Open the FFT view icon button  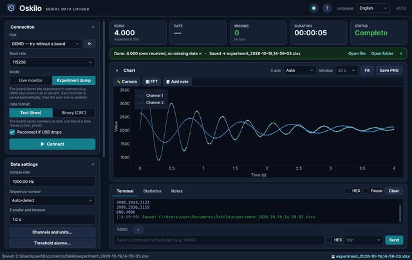click(152, 82)
